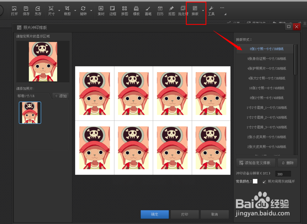Close the 照片冲印排版 dialog
Viewport: 307px width, 224px height.
tap(297, 27)
